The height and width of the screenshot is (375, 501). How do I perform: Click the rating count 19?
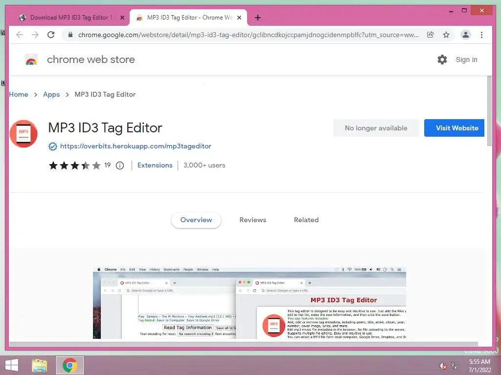point(107,165)
